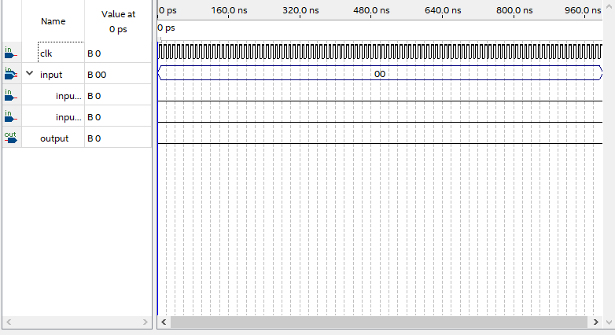
Task: Click the B 0 value of output row
Action: pyautogui.click(x=94, y=138)
